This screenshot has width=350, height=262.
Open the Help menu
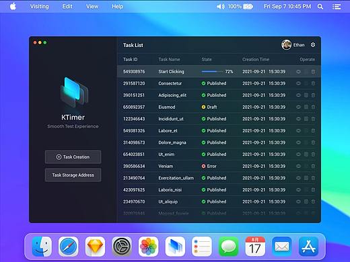coord(117,7)
